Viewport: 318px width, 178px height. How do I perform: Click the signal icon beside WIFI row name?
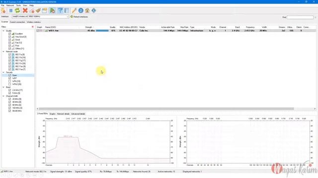coord(46,31)
